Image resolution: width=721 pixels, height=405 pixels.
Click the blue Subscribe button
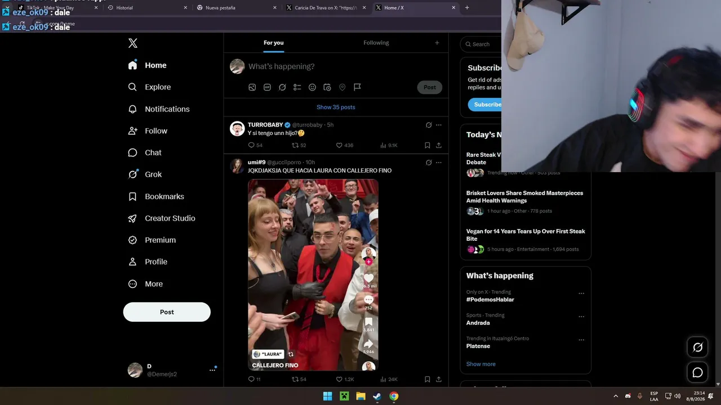click(486, 105)
